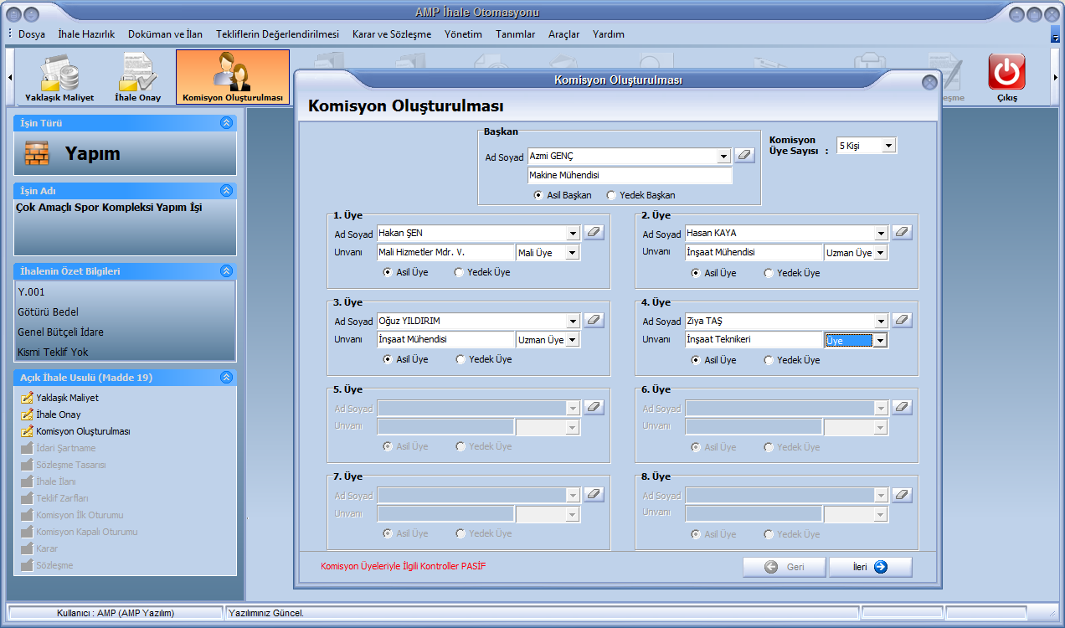Screen dimensions: 1065x628
Task: Collapse the İşin Türü panel
Action: pos(226,123)
